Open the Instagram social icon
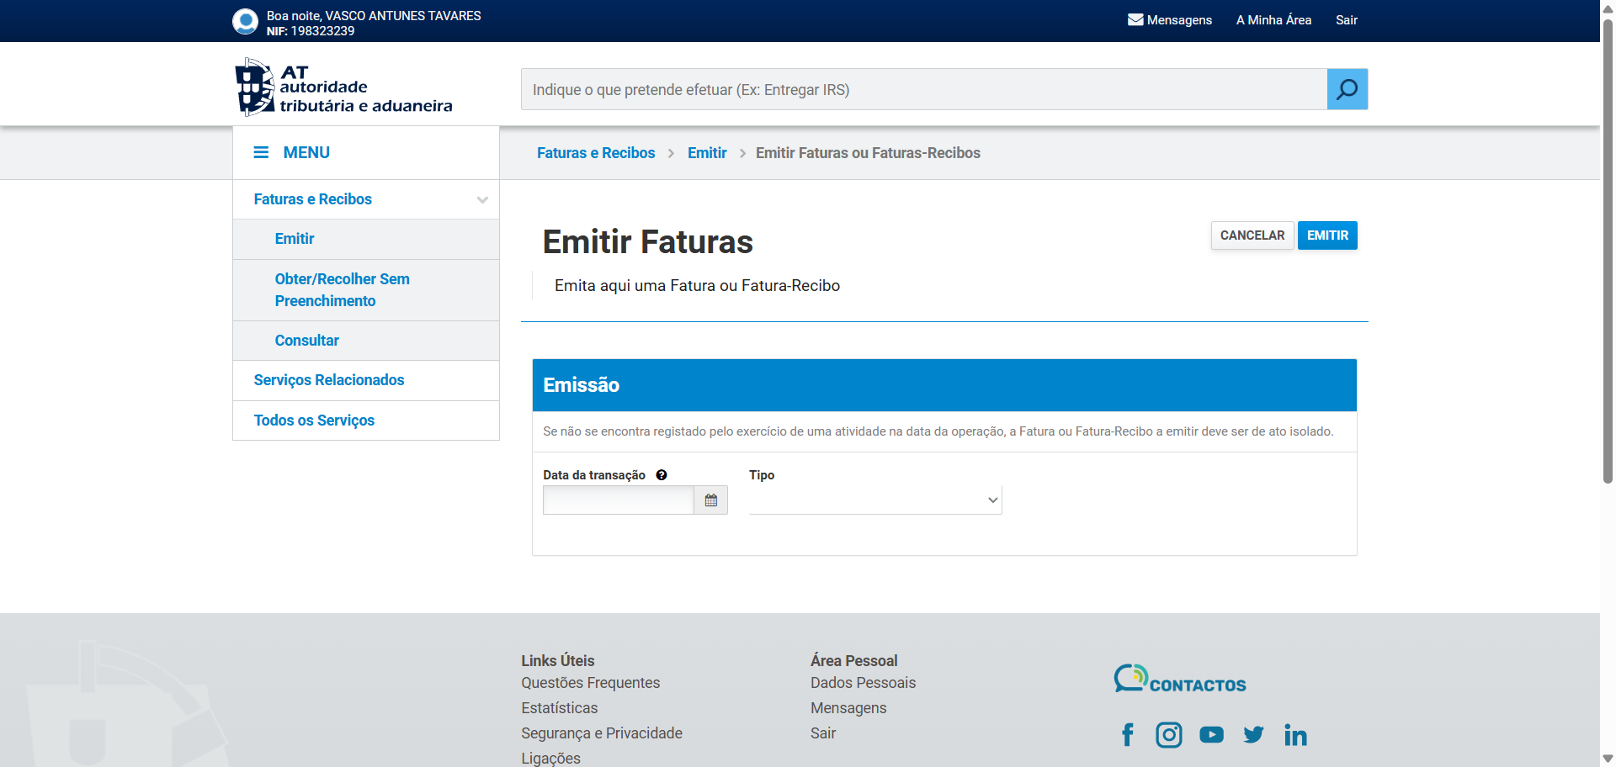This screenshot has height=767, width=1616. (x=1169, y=735)
